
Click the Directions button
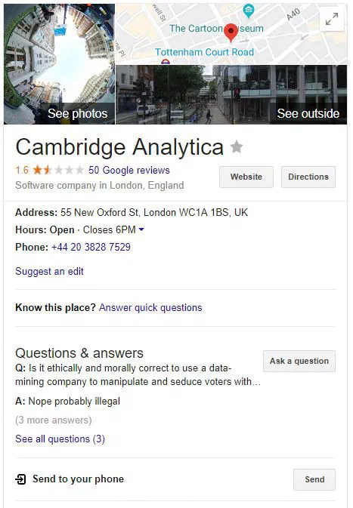(308, 177)
